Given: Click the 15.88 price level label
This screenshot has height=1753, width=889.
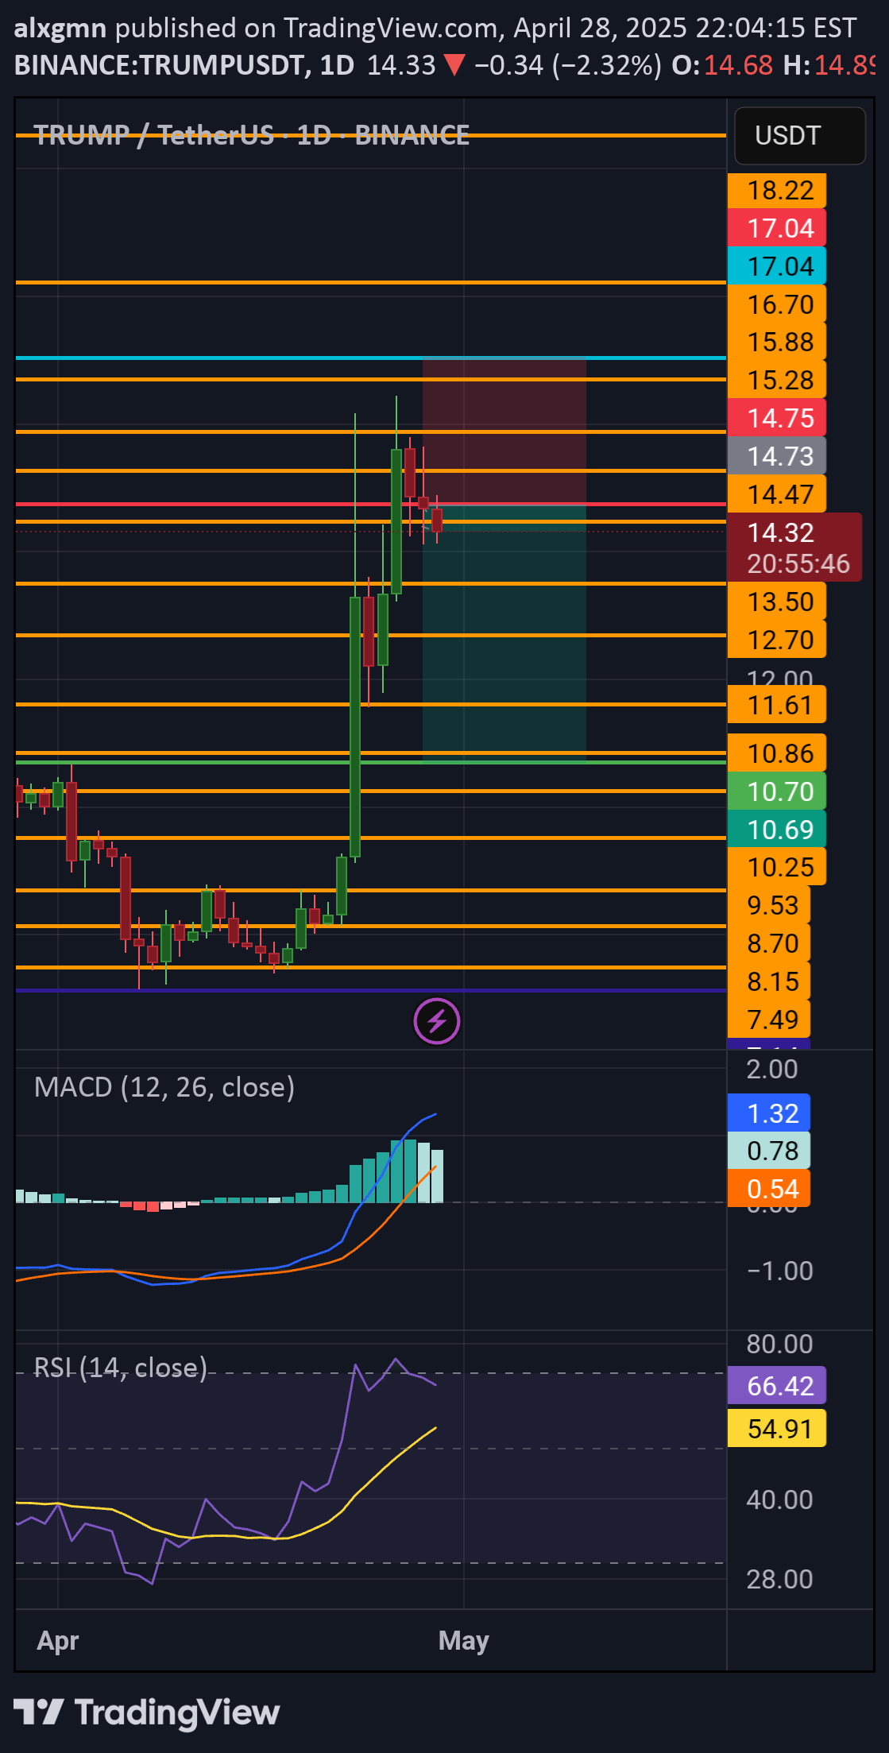Looking at the screenshot, I should click(777, 342).
